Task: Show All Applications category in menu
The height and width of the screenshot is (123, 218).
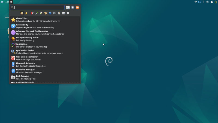Action: click(x=22, y=13)
